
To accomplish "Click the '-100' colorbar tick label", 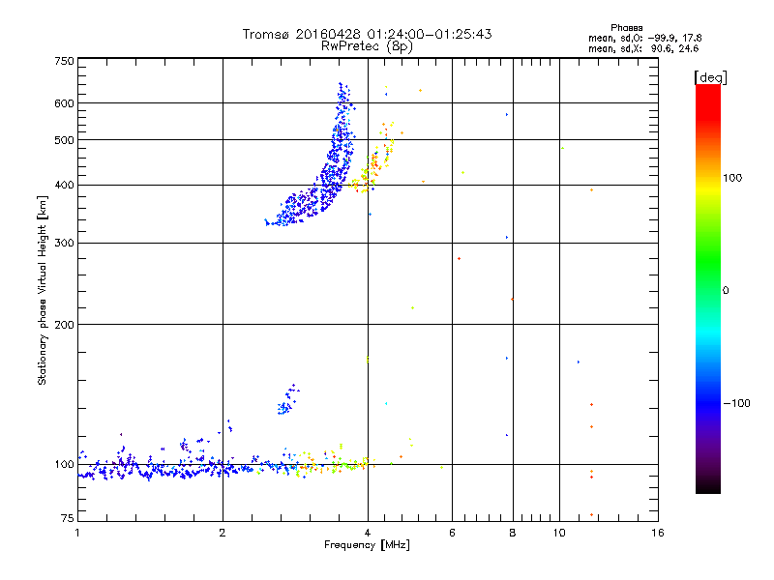I will tap(736, 403).
